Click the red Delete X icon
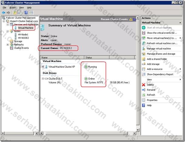The height and width of the screenshot is (142, 185). click(x=143, y=85)
